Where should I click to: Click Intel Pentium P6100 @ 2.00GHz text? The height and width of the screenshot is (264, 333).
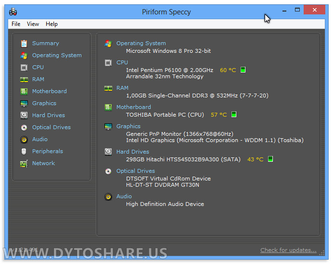tap(170, 70)
